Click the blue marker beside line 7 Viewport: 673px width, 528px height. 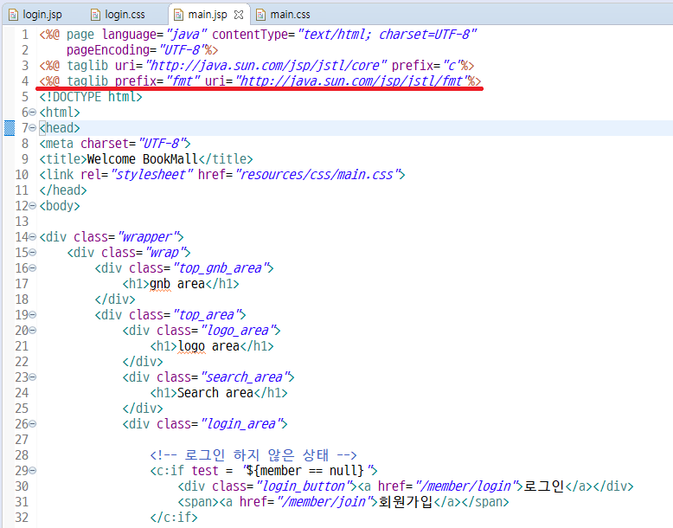(9, 128)
